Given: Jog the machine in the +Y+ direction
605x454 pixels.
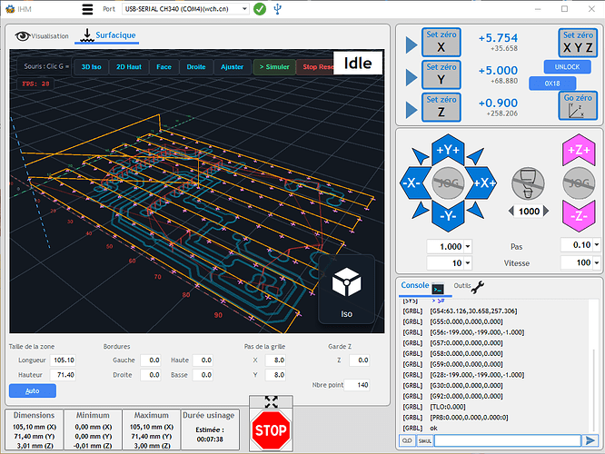Looking at the screenshot, I should coord(448,150).
